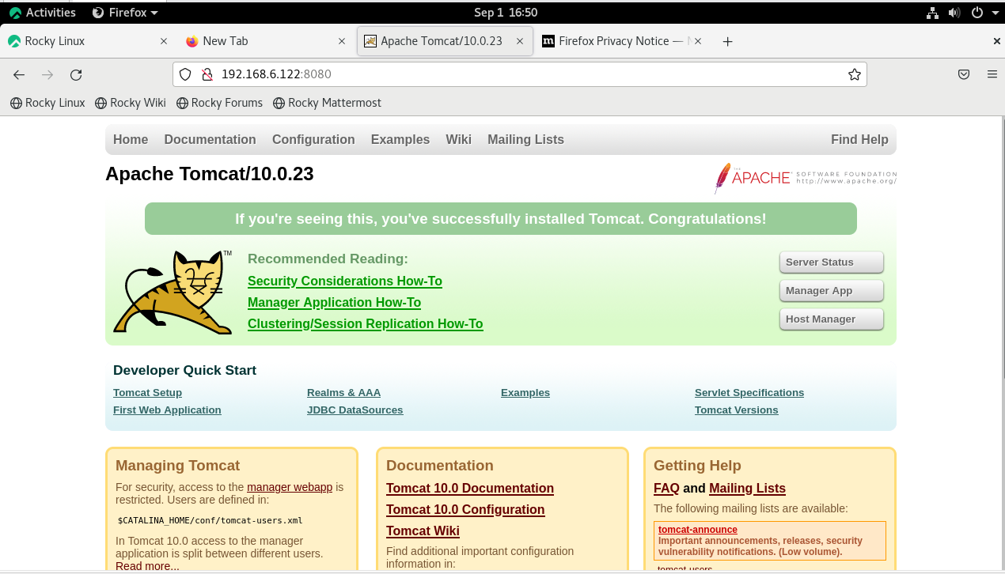Open the Tomcat Wiki link
The image size is (1005, 574).
pos(423,531)
